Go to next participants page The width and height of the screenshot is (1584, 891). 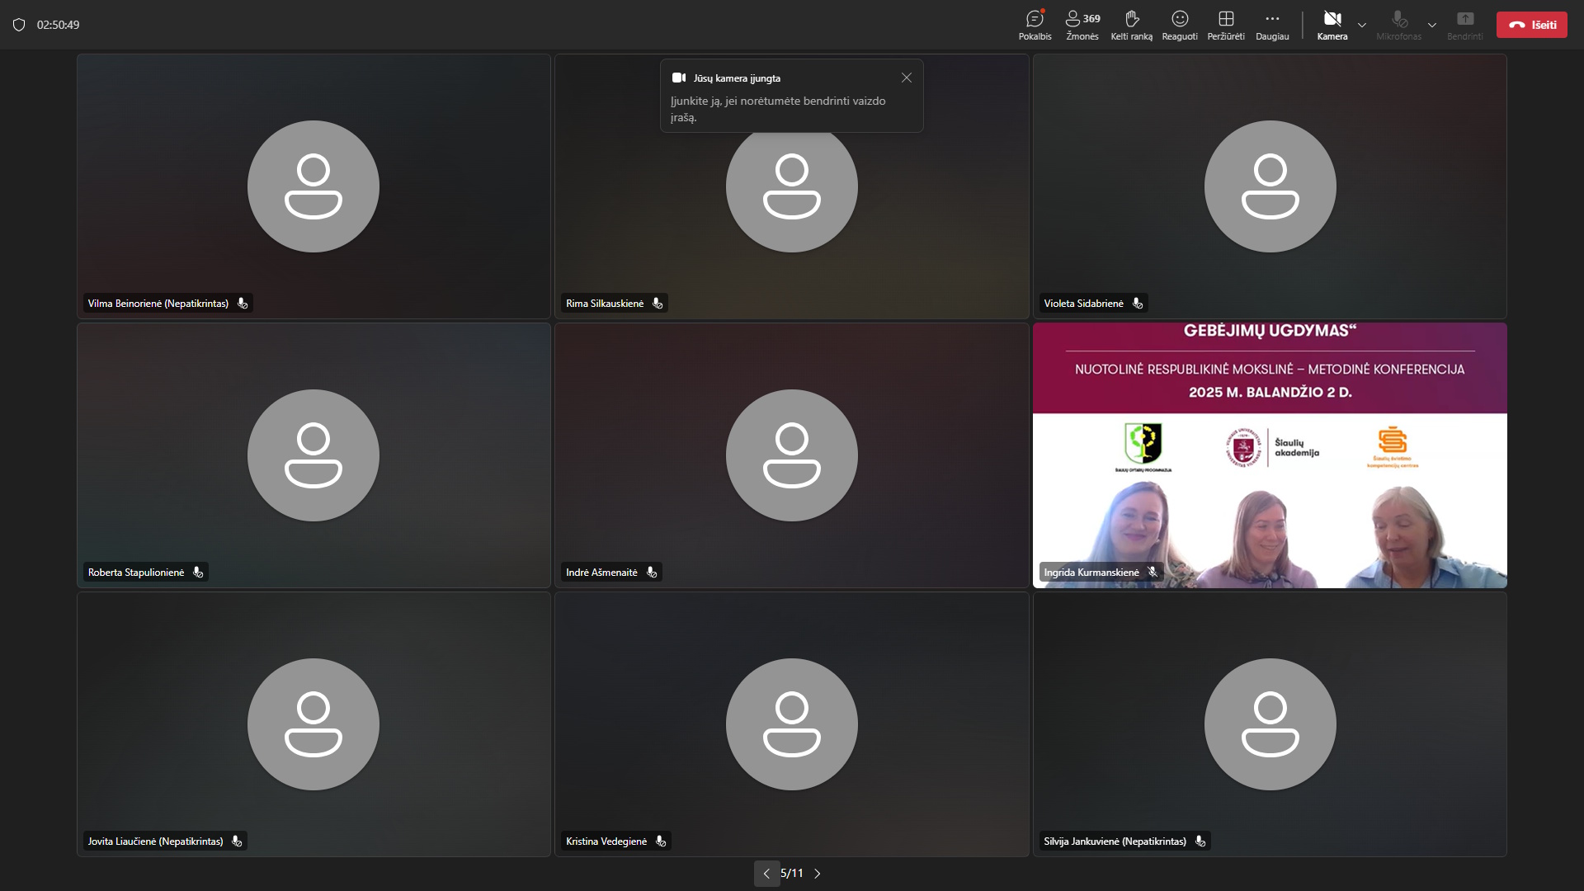818,873
